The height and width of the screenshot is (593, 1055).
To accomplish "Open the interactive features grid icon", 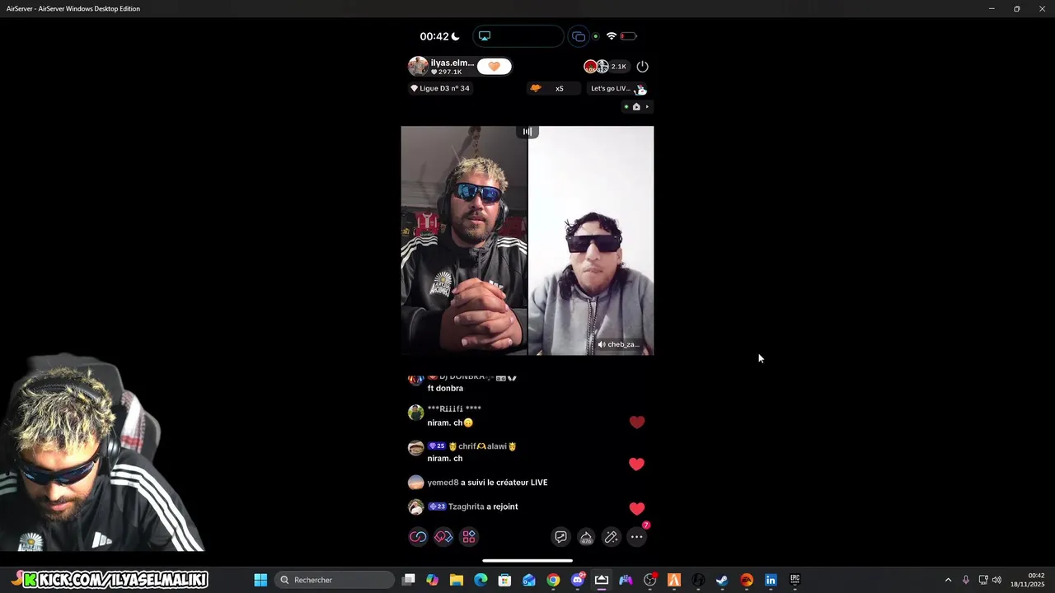I will [469, 537].
